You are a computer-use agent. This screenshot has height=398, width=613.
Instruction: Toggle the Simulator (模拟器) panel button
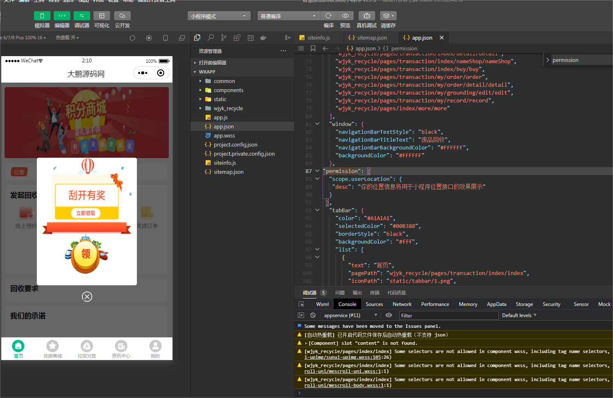click(42, 16)
